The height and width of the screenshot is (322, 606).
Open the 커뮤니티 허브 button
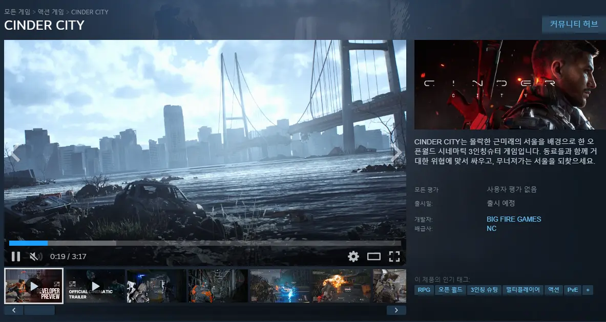[x=574, y=24]
